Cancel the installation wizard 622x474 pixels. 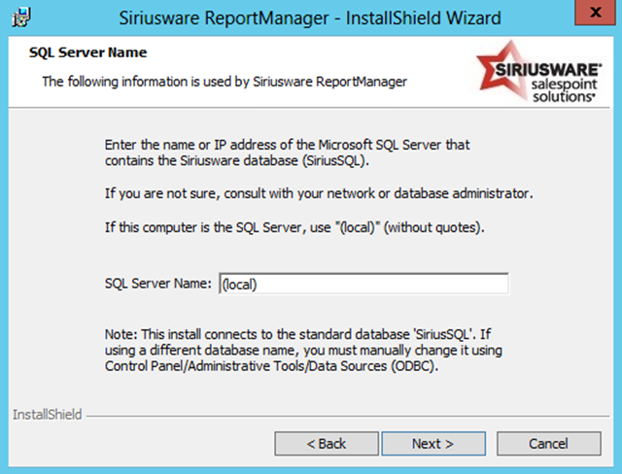(548, 444)
